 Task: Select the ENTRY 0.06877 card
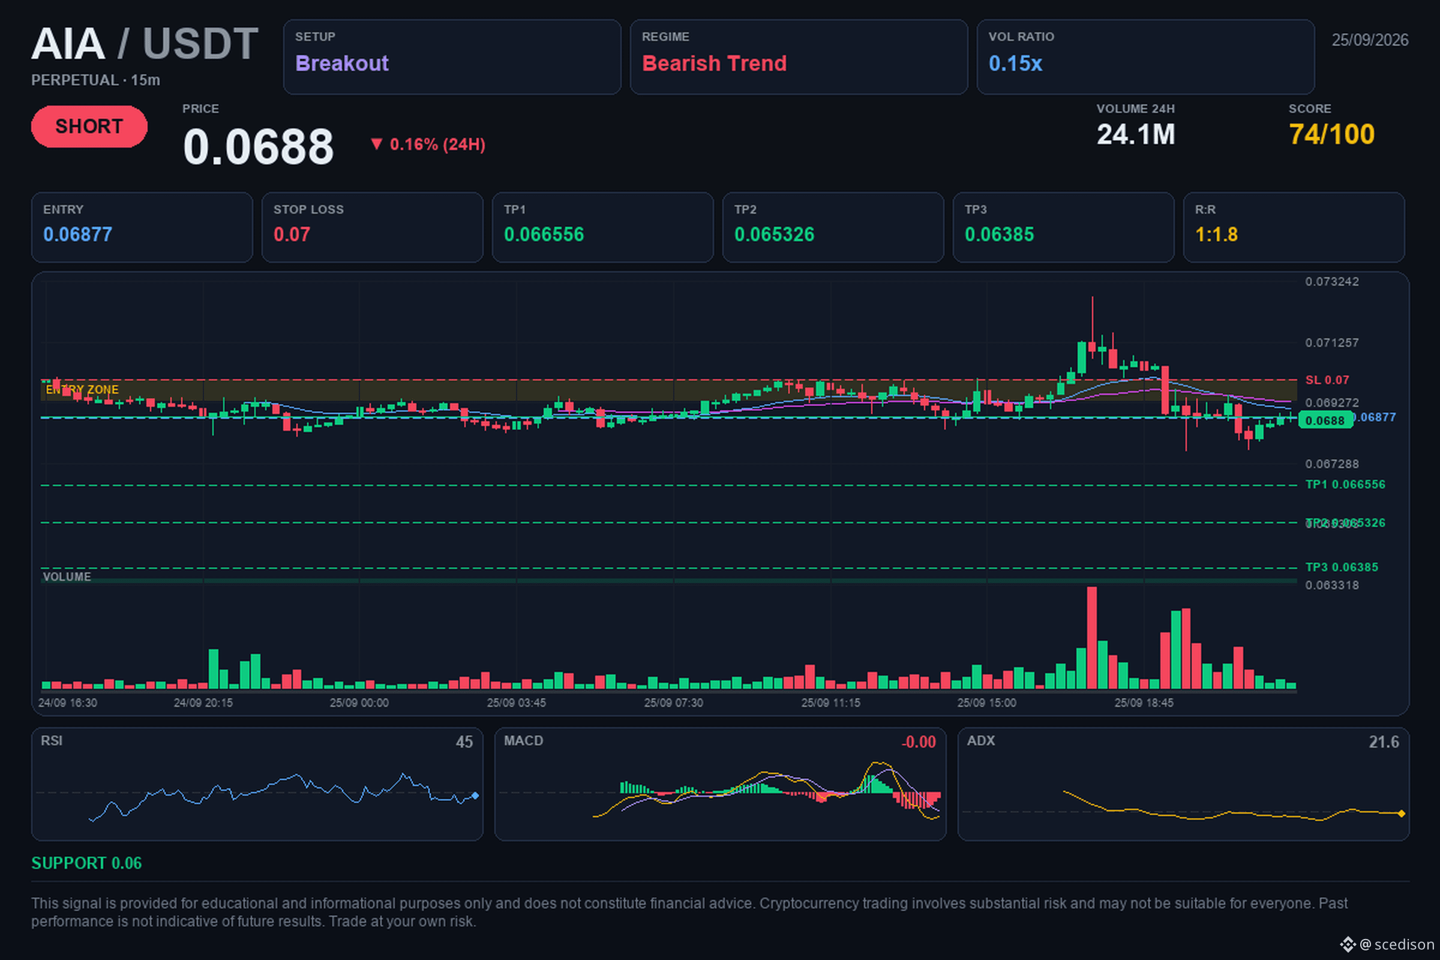pos(142,227)
